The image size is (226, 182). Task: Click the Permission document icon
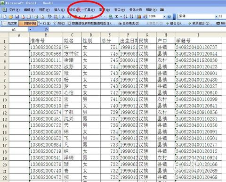click(x=23, y=17)
